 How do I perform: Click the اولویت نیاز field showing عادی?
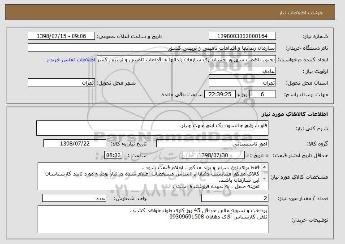(x=242, y=71)
